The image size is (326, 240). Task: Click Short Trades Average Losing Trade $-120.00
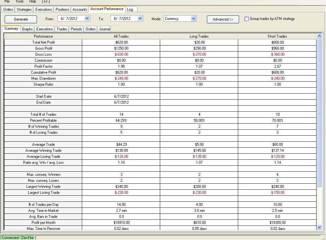[278, 157]
